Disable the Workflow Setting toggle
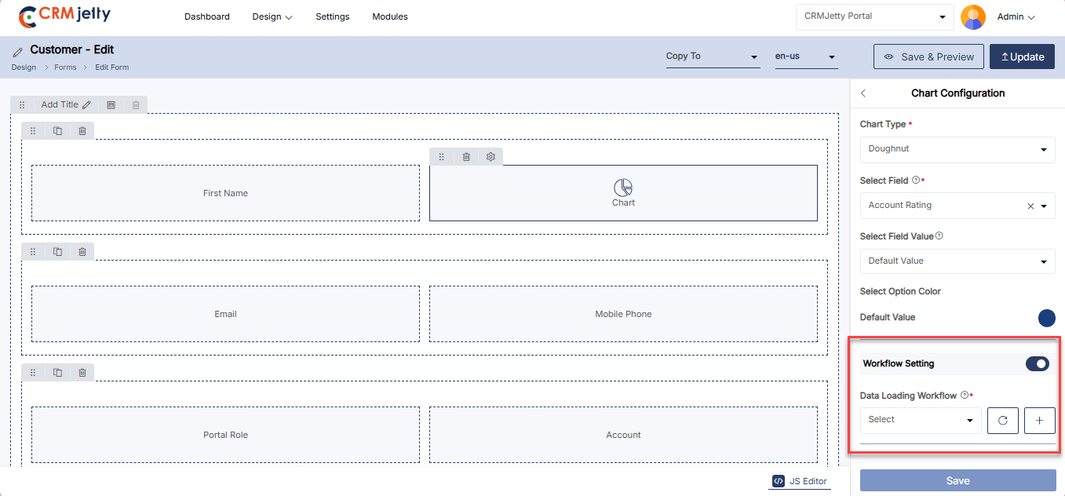Viewport: 1065px width, 496px height. [x=1037, y=364]
